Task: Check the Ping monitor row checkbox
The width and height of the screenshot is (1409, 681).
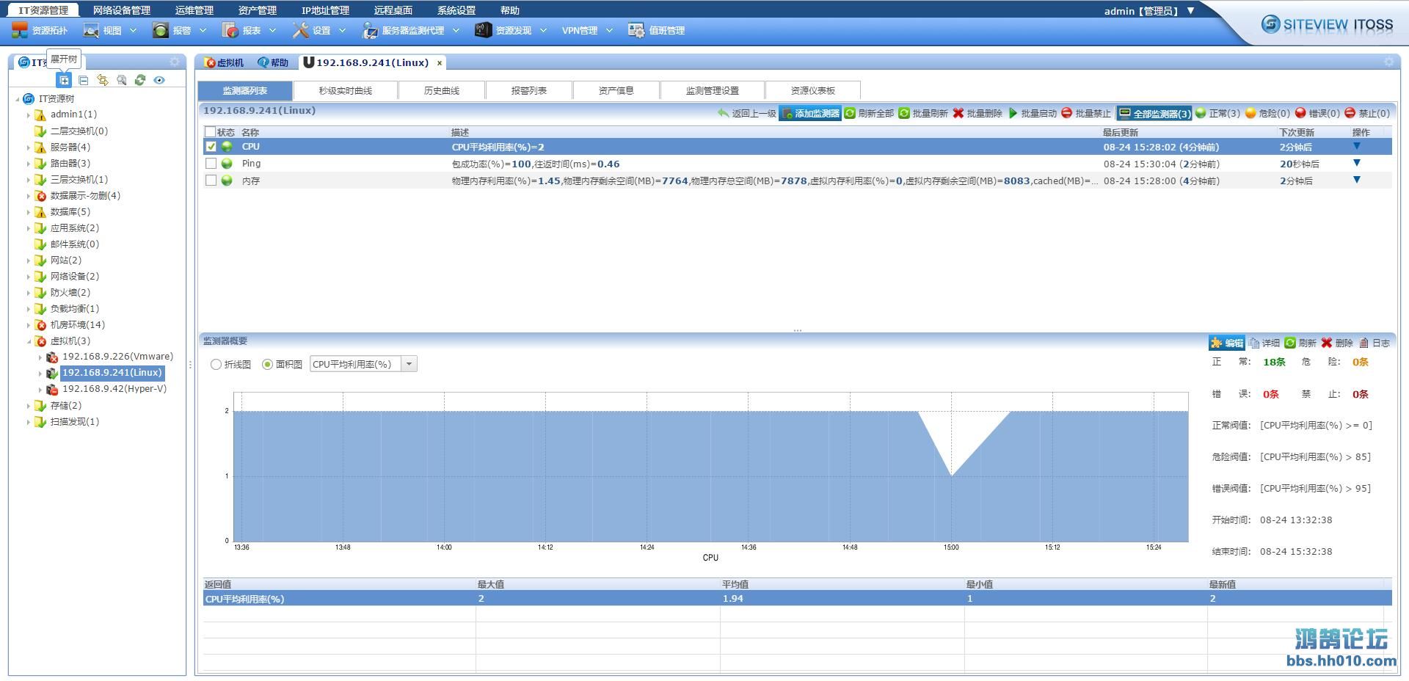Action: point(211,164)
